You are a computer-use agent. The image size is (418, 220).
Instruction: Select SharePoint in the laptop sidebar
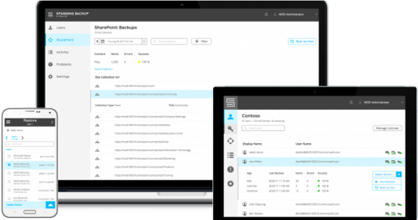click(68, 40)
